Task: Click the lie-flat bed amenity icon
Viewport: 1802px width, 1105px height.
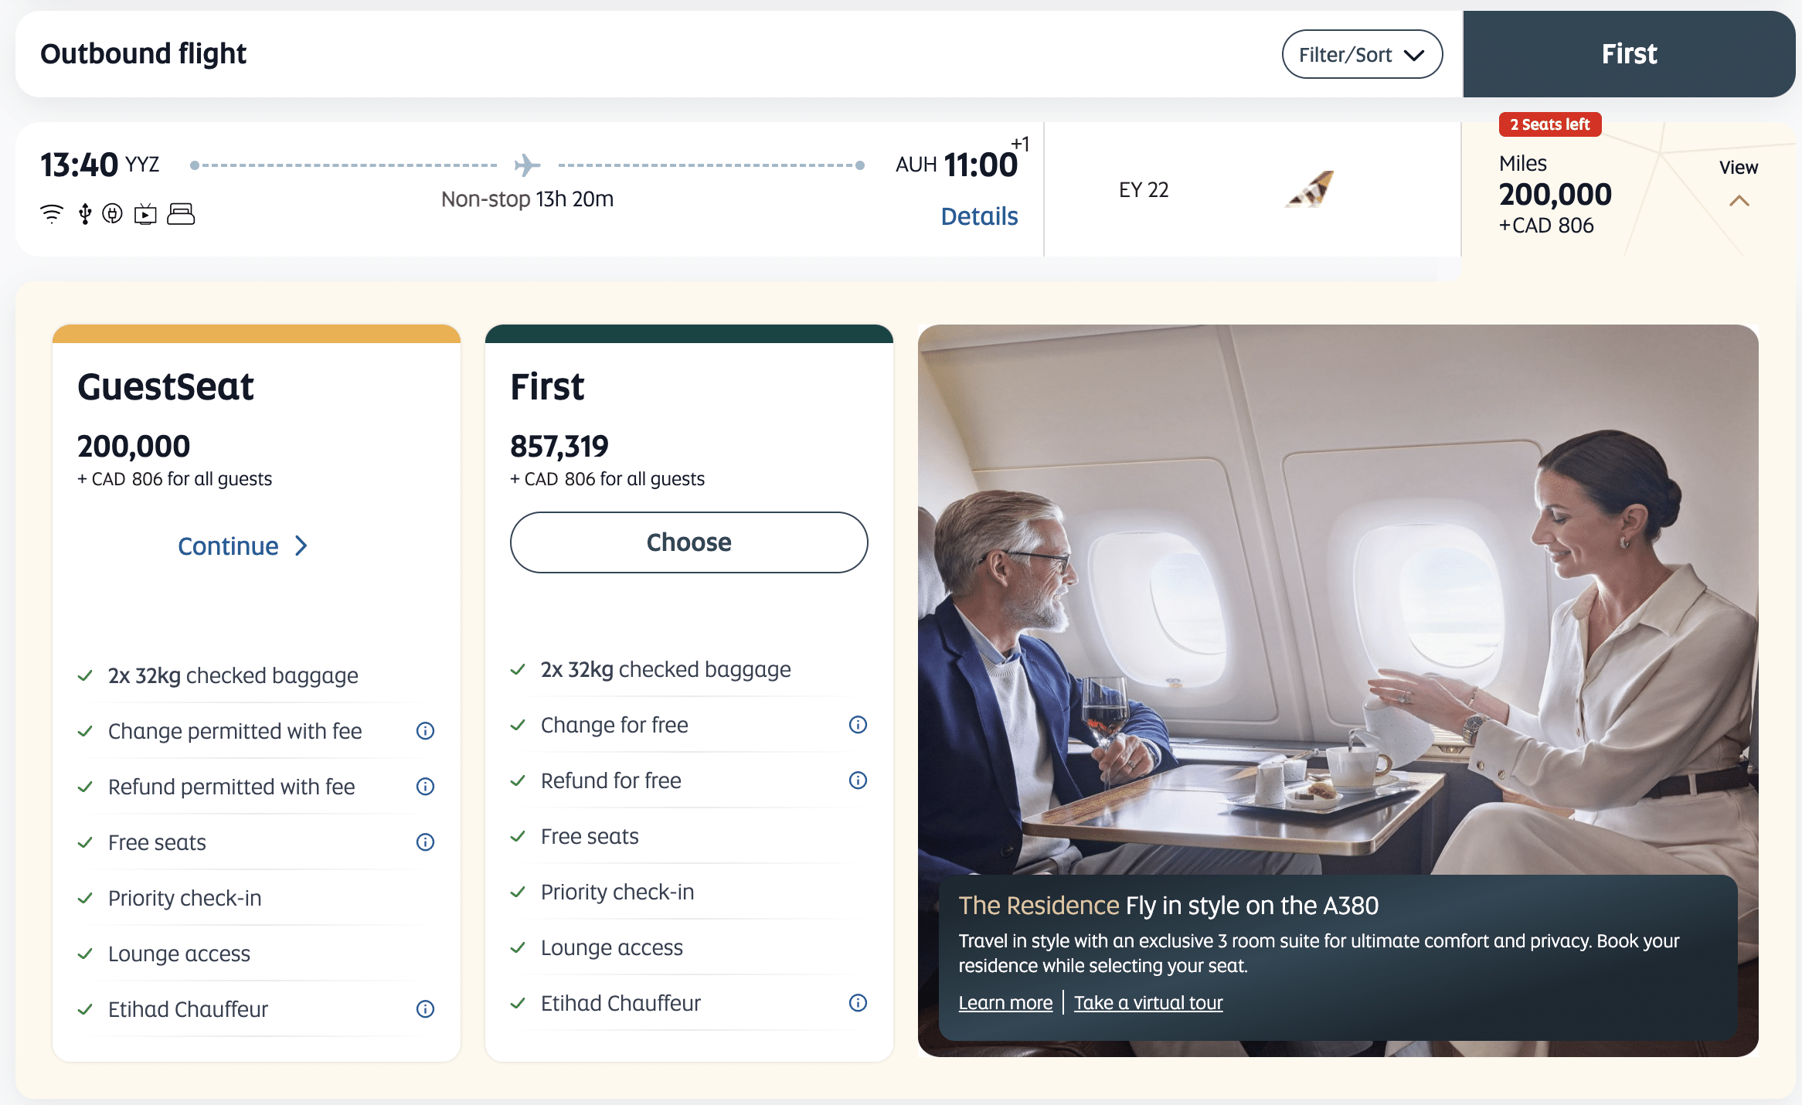Action: tap(181, 214)
